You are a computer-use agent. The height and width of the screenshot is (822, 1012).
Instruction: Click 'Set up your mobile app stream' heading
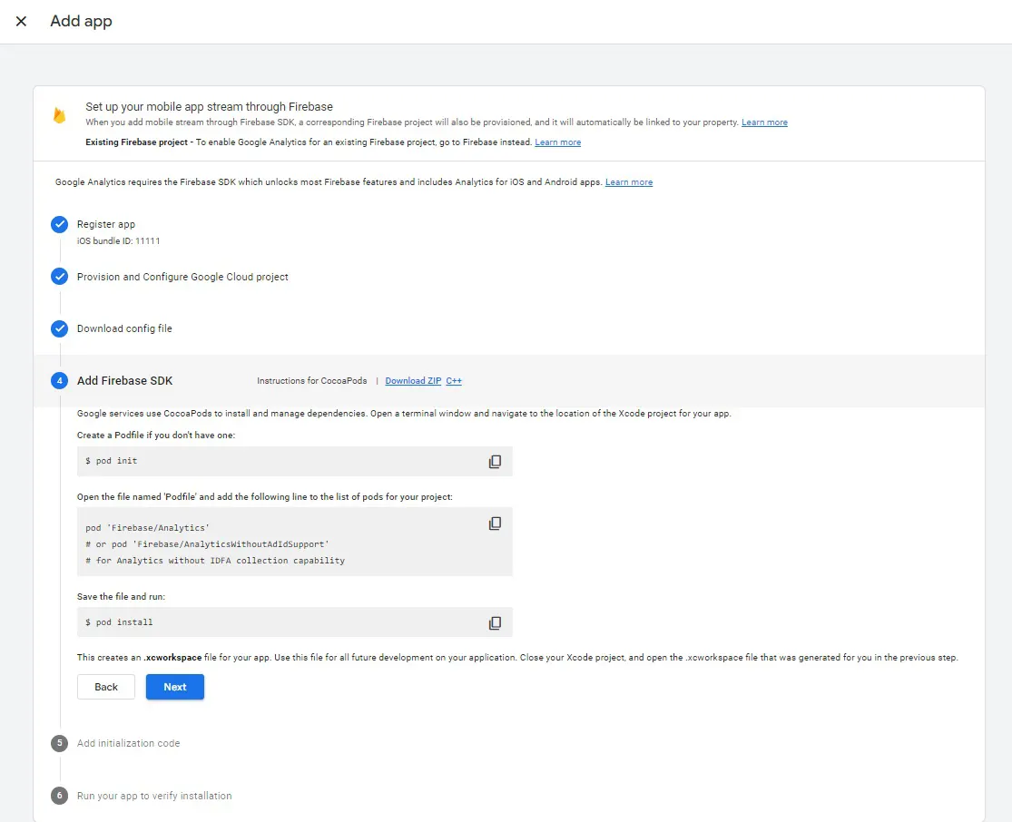(209, 106)
